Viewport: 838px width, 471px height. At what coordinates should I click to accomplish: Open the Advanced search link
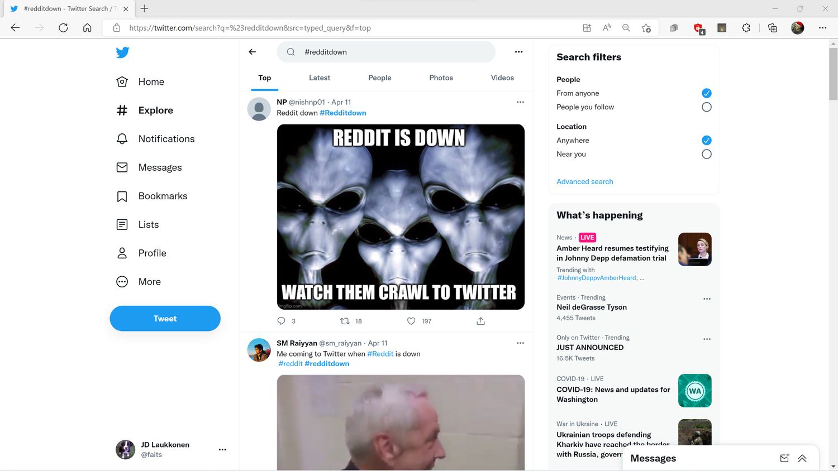pos(585,181)
